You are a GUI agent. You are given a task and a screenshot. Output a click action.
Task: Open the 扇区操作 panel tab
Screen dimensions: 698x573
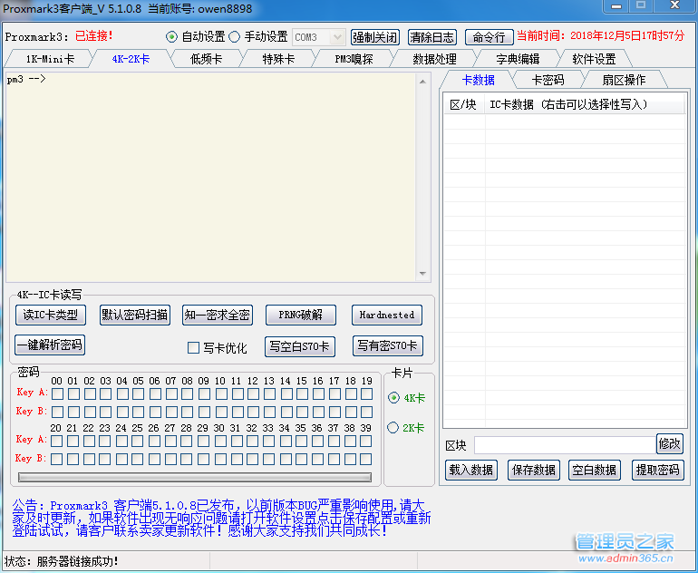(624, 80)
